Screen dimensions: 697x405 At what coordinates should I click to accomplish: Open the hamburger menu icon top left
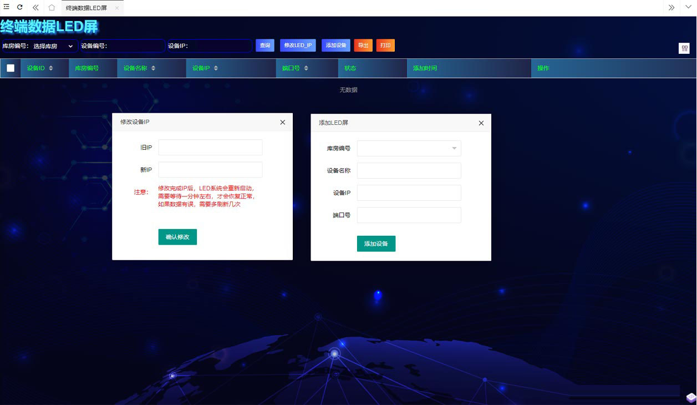coord(7,6)
